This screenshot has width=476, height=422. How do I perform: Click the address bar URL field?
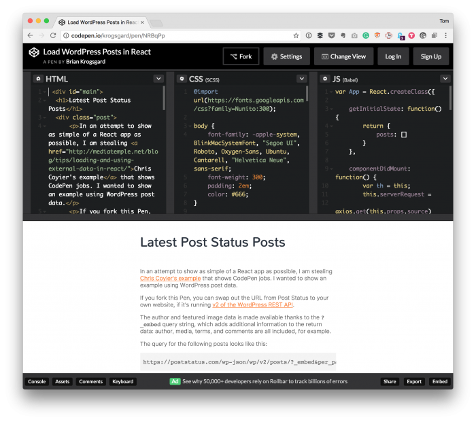pyautogui.click(x=181, y=35)
